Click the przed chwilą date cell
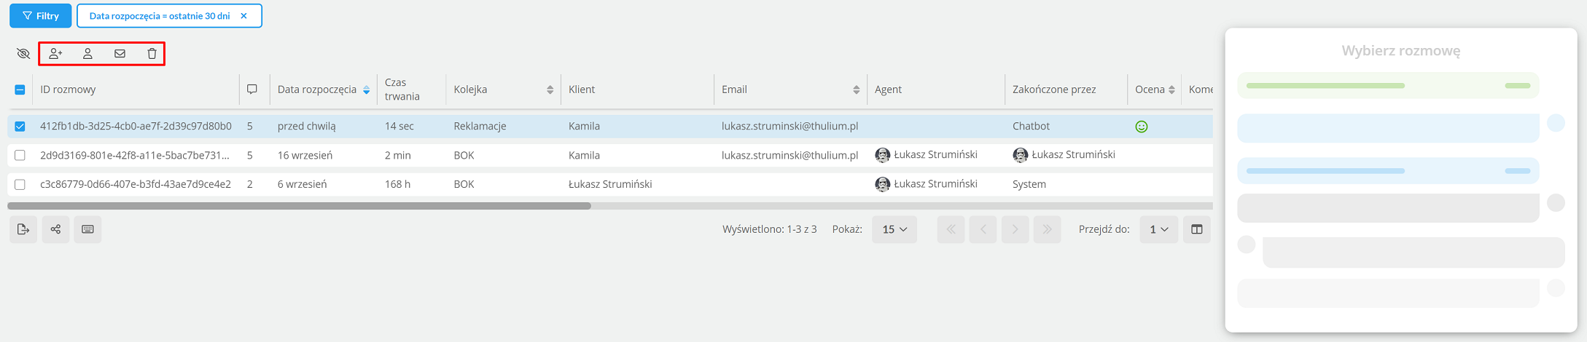 pos(307,126)
